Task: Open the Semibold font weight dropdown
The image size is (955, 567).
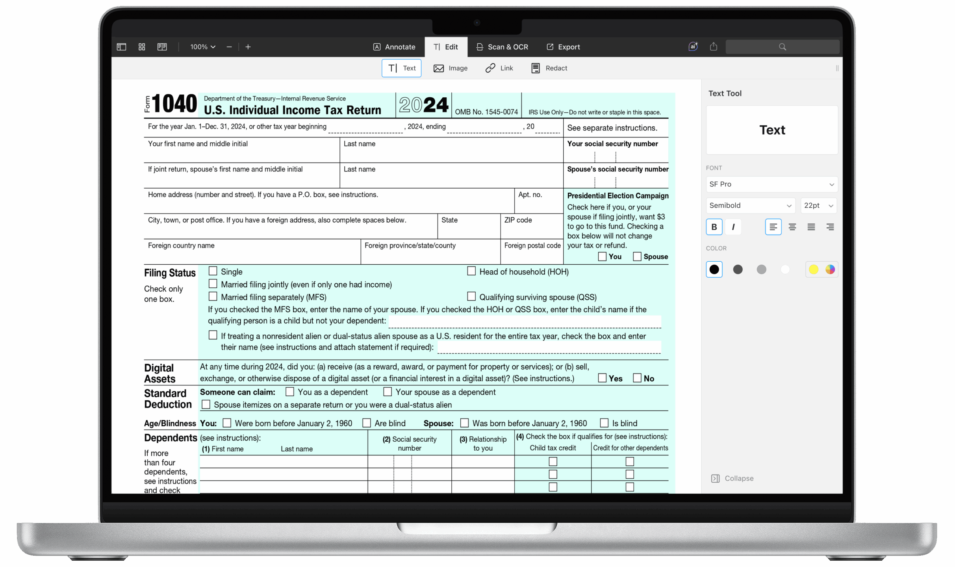Action: click(x=750, y=205)
